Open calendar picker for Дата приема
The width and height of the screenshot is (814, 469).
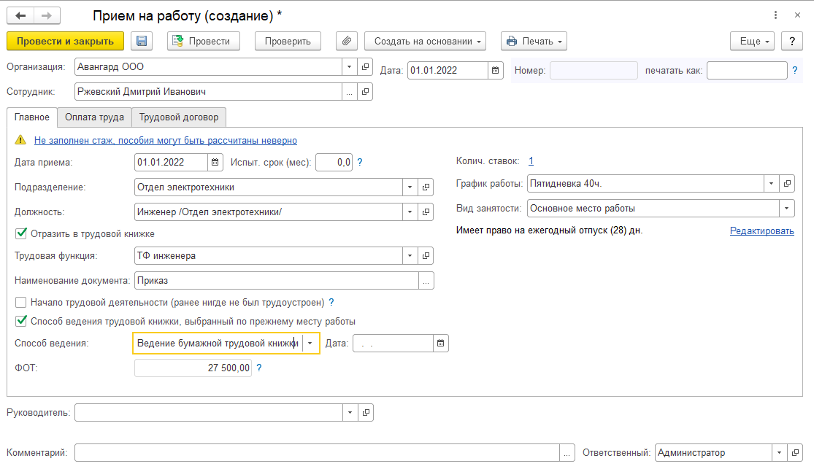[215, 161]
